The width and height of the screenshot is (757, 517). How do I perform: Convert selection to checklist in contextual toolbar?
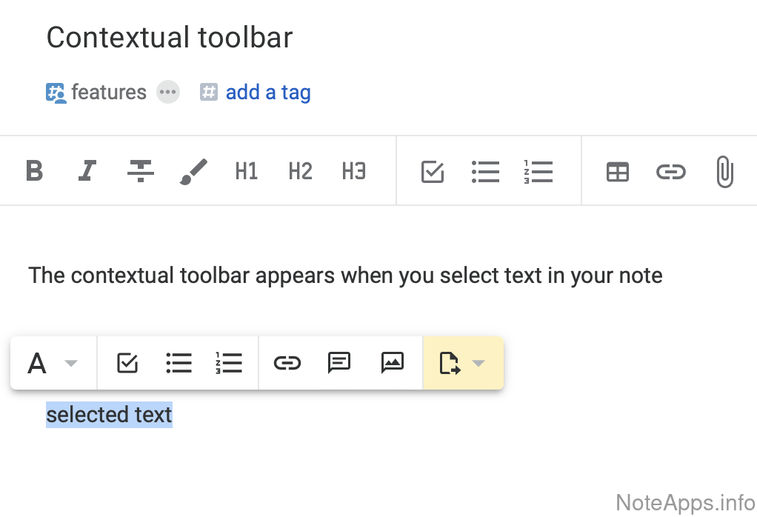128,363
